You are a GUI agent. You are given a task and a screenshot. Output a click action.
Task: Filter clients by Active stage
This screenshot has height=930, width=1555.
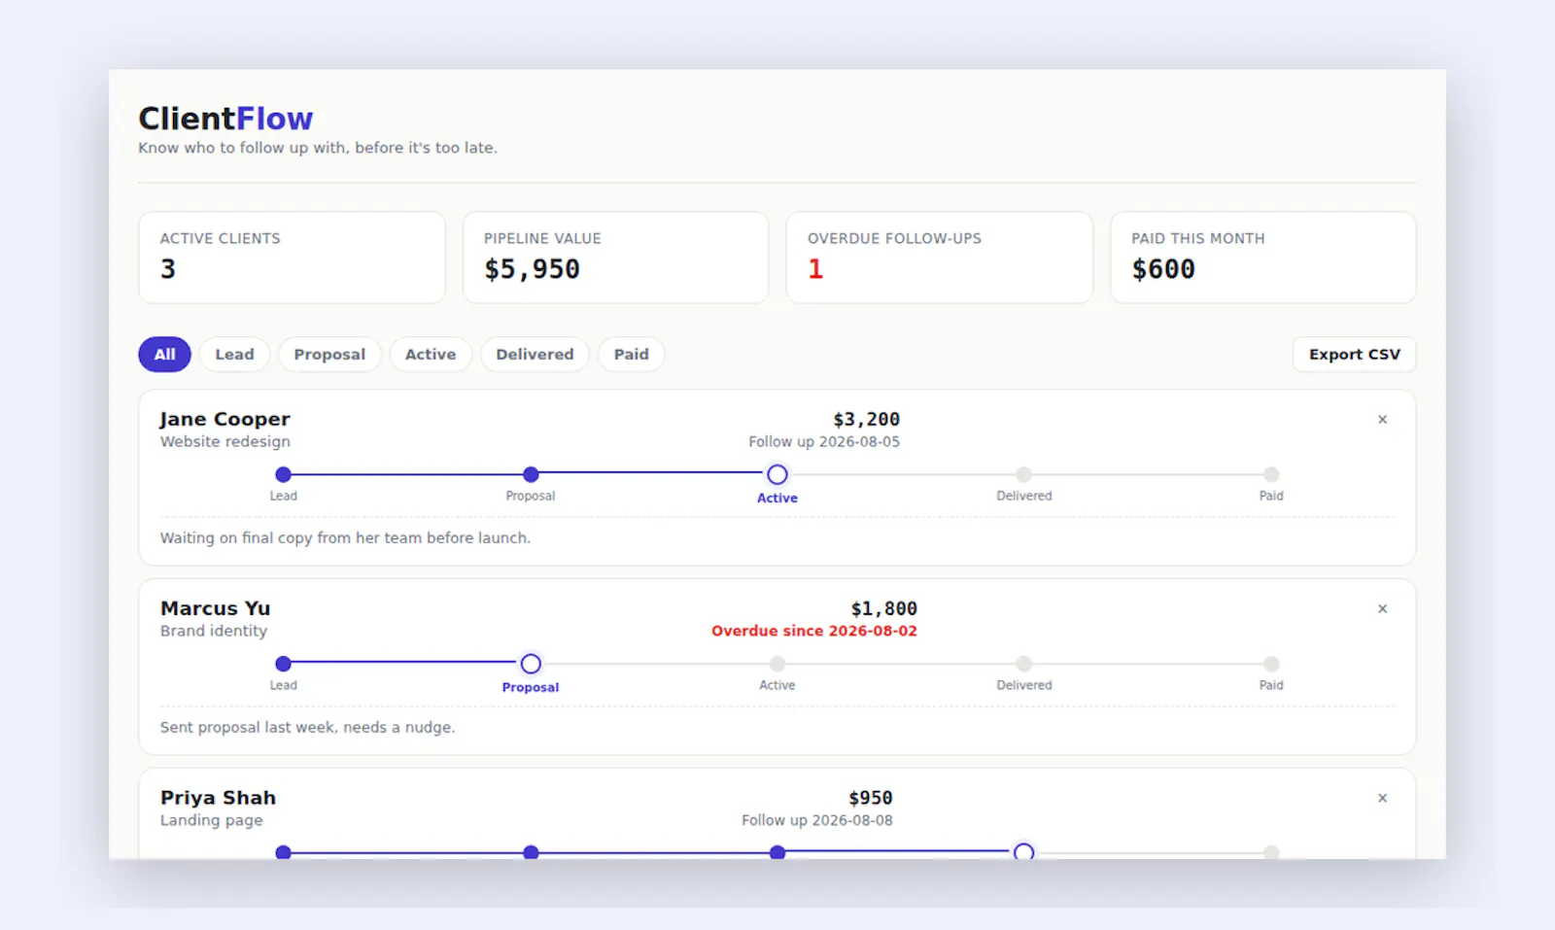coord(431,355)
